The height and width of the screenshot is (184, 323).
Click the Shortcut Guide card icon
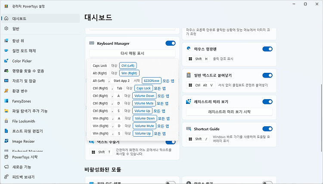tap(189, 129)
